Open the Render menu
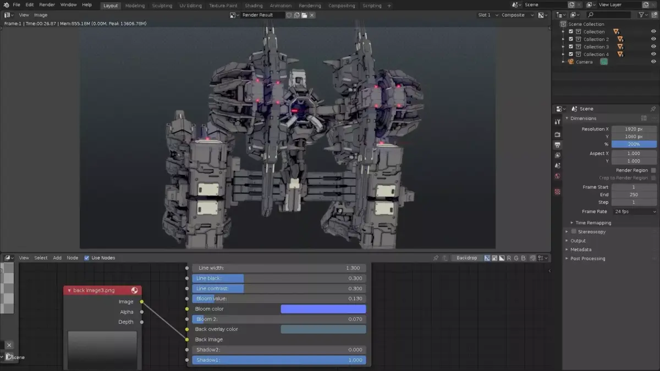This screenshot has height=371, width=660. pyautogui.click(x=47, y=5)
